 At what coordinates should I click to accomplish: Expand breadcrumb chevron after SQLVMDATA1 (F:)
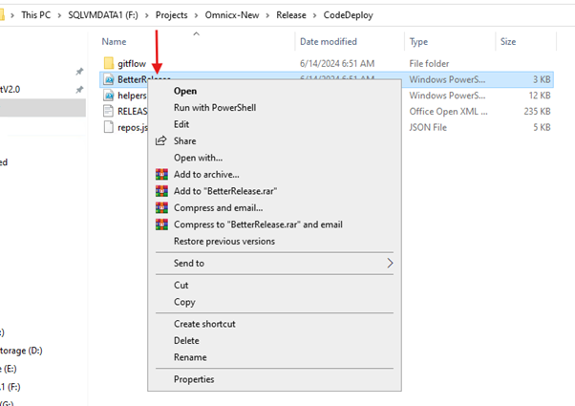[x=147, y=15]
